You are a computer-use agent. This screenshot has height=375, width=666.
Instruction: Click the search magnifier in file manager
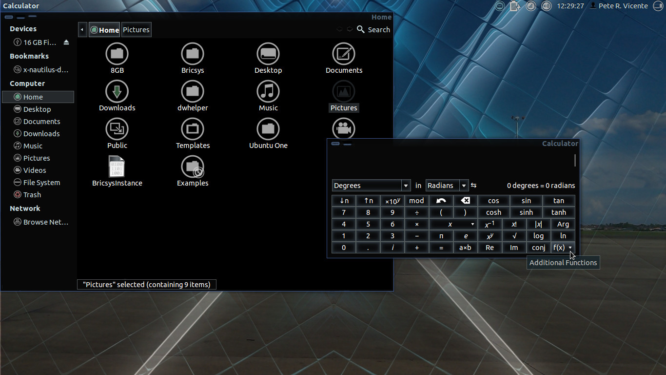coord(361,29)
